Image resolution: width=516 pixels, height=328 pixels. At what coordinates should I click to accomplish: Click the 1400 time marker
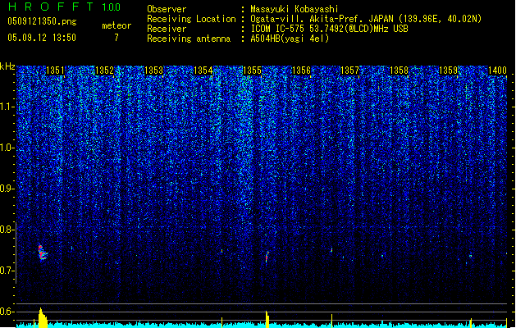(x=497, y=71)
